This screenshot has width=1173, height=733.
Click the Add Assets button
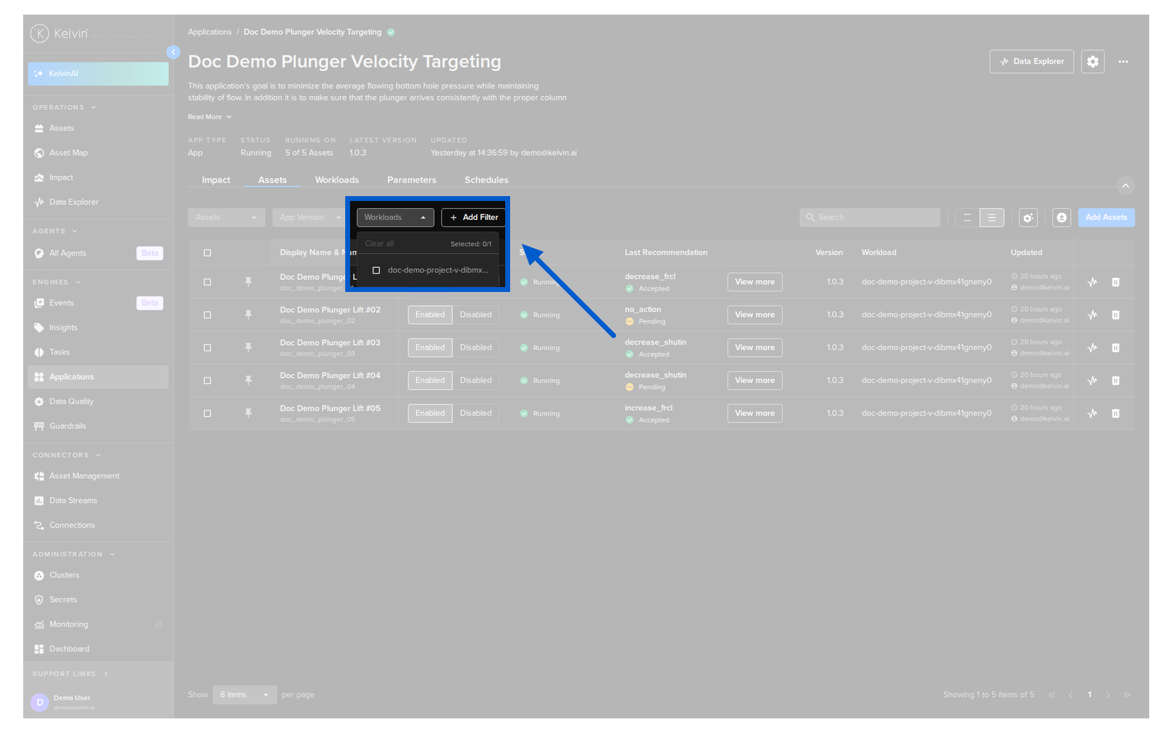tap(1106, 217)
